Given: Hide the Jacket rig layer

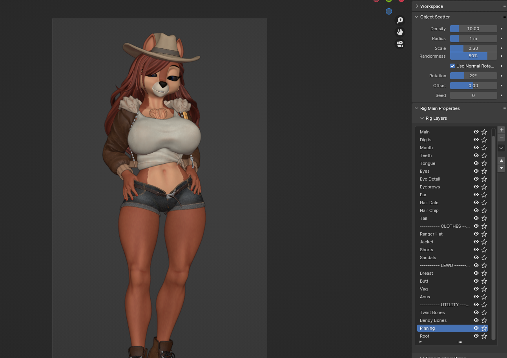Looking at the screenshot, I should pos(476,242).
